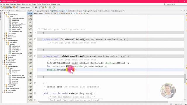Click the editor horizontal scrollbar
187x105 pixels.
point(104,102)
